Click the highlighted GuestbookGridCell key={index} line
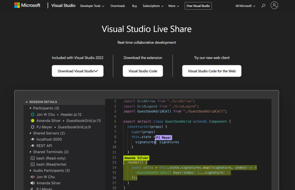Viewport: 295px width, 190px height. pos(183,172)
